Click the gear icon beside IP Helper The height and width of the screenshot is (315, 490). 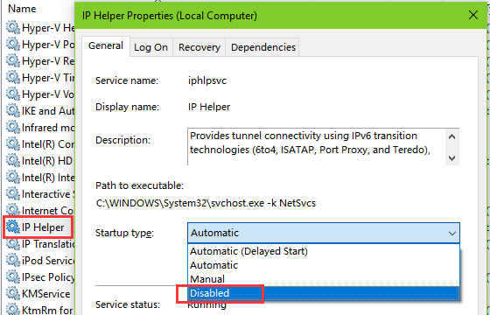(x=13, y=227)
